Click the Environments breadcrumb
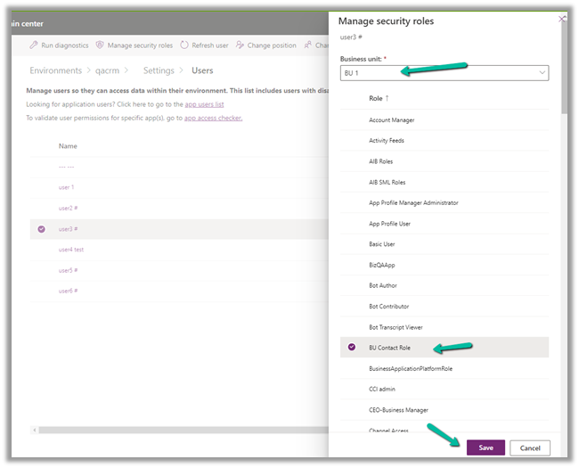Image resolution: width=579 pixels, height=468 pixels. point(55,70)
